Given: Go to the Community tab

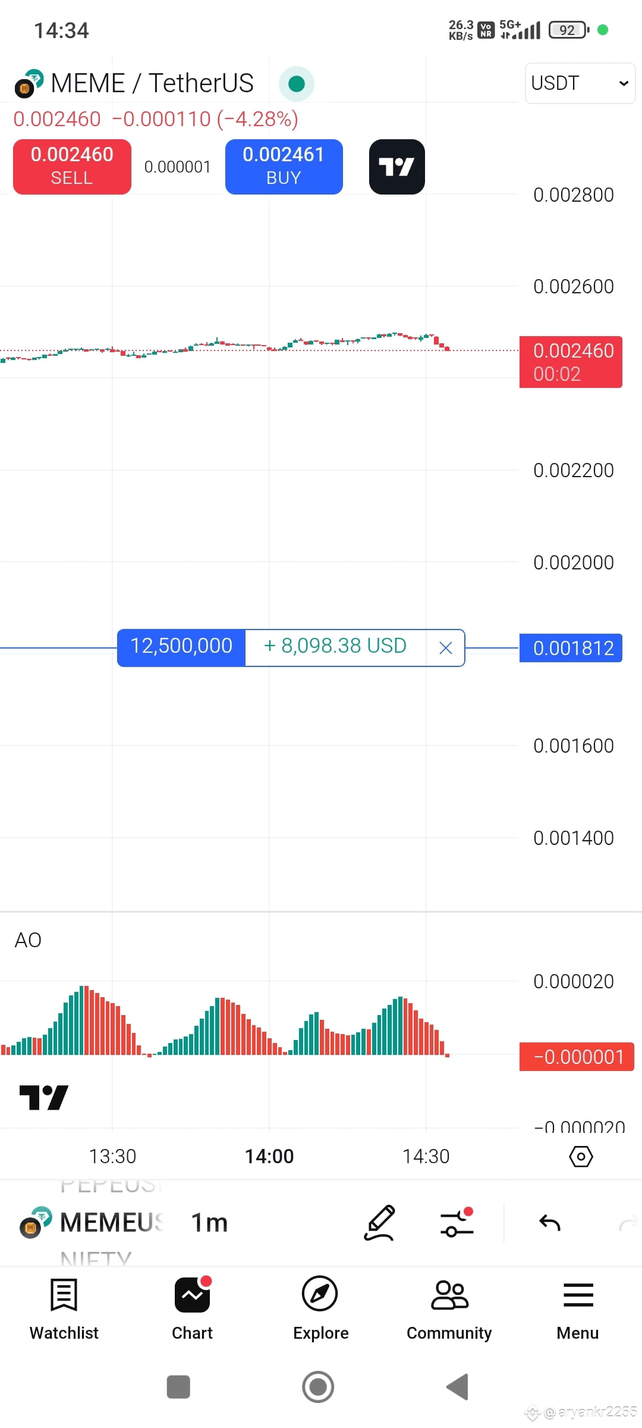Looking at the screenshot, I should (449, 1308).
